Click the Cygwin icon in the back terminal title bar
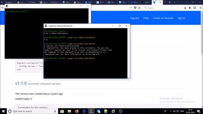The width and height of the screenshot is (203, 114). pyautogui.click(x=7, y=6)
